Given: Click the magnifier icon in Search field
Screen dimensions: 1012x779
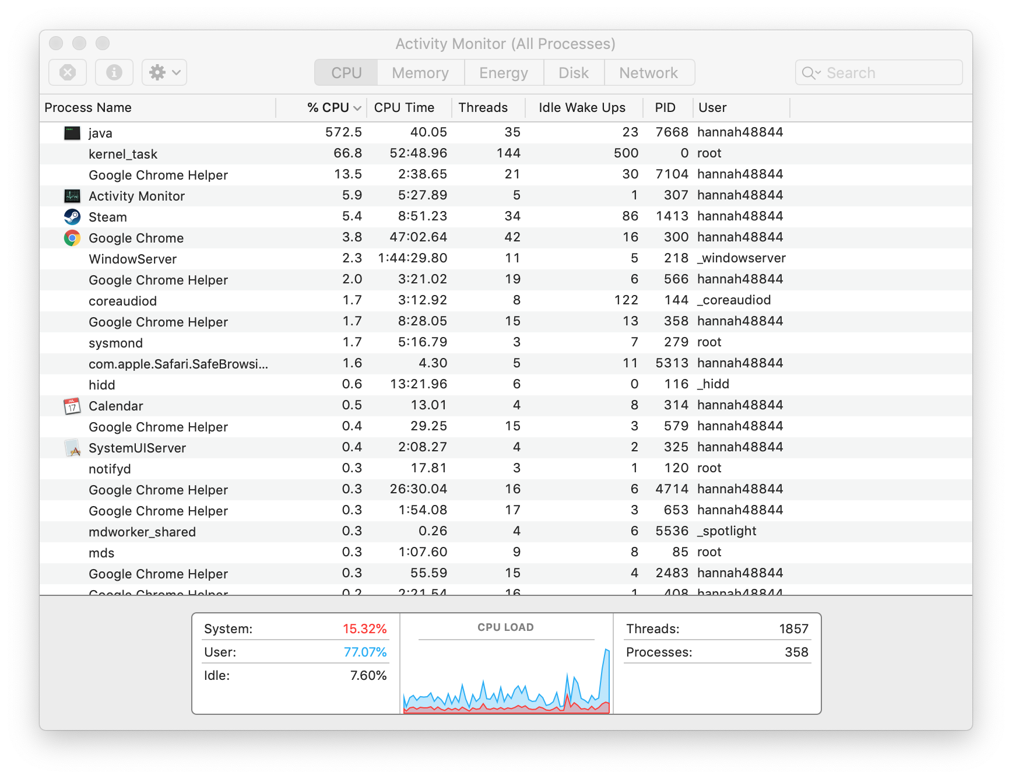Looking at the screenshot, I should tap(810, 73).
